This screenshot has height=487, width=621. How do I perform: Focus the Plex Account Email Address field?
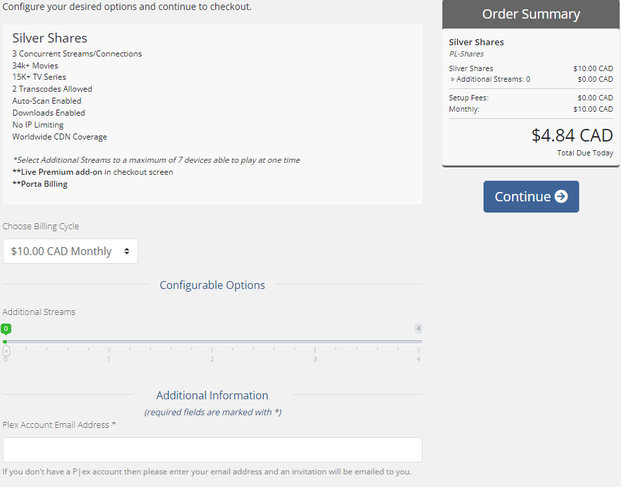(213, 449)
